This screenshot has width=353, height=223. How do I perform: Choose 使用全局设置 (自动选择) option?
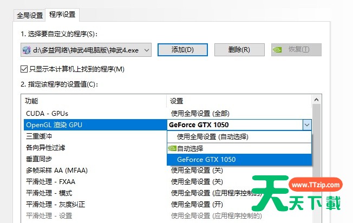[x=239, y=136]
